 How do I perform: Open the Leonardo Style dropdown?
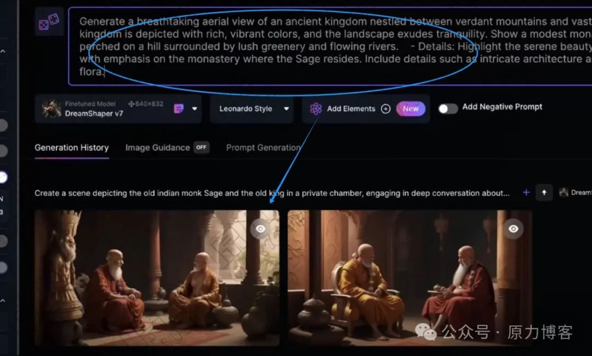pos(252,109)
